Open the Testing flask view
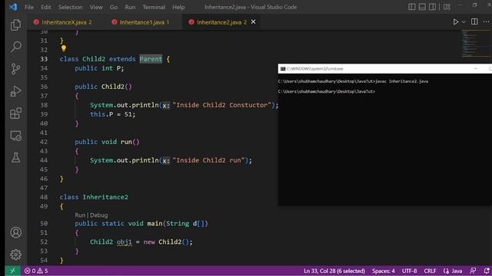 (15, 157)
